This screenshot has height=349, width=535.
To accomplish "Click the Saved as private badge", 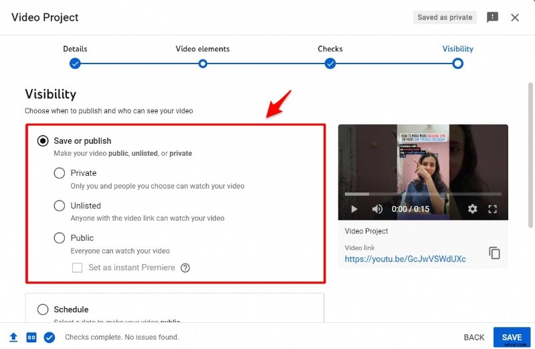I will (x=445, y=17).
